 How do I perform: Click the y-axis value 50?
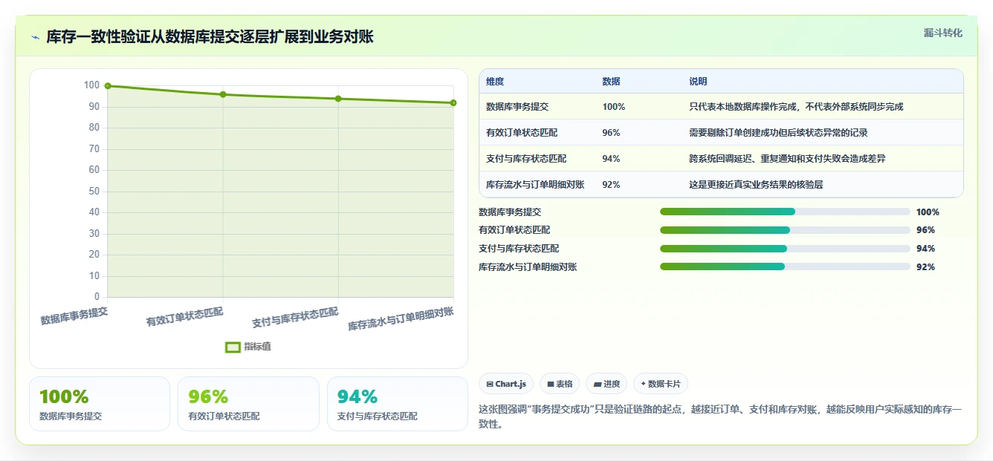pyautogui.click(x=94, y=192)
